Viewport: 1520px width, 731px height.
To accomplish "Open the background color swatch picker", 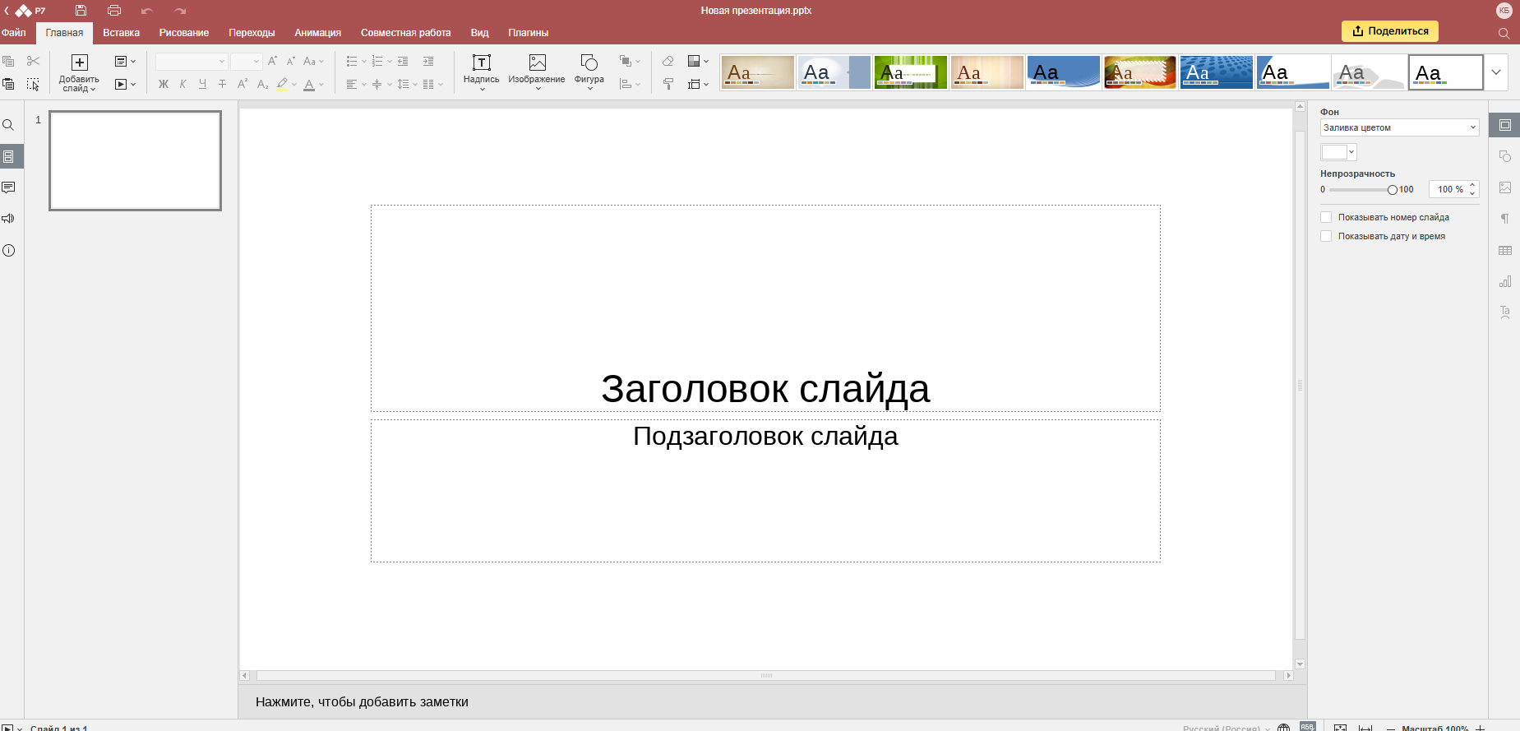I will click(x=1338, y=152).
